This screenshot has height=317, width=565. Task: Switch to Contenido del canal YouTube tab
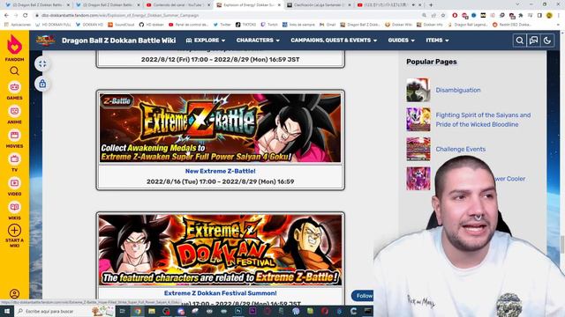pos(178,5)
